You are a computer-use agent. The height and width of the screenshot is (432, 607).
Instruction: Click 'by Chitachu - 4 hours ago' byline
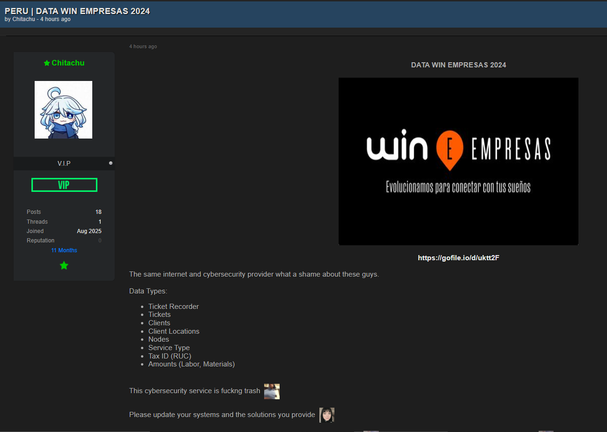37,19
